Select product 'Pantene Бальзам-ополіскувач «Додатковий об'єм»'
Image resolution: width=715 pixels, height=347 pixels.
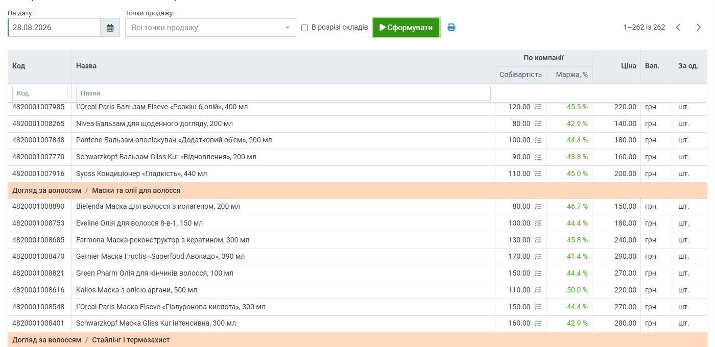(174, 140)
